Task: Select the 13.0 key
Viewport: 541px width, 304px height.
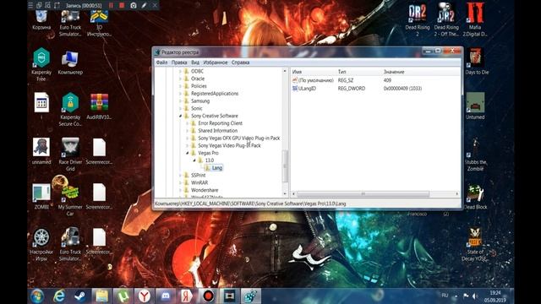Action: tap(210, 160)
